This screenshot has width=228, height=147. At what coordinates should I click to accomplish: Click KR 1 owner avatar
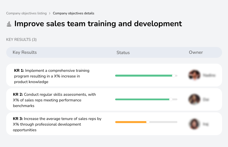(x=195, y=75)
